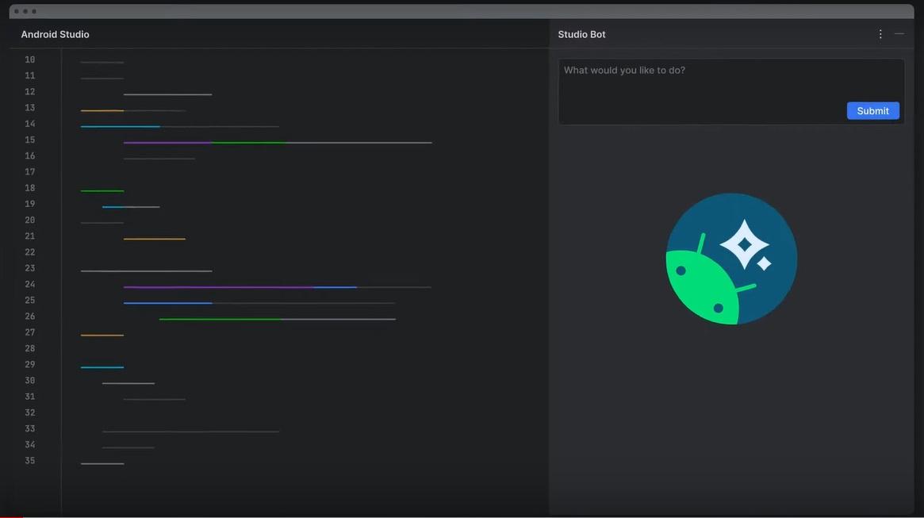Select the Studio Bot panel header
924x518 pixels.
tap(581, 33)
